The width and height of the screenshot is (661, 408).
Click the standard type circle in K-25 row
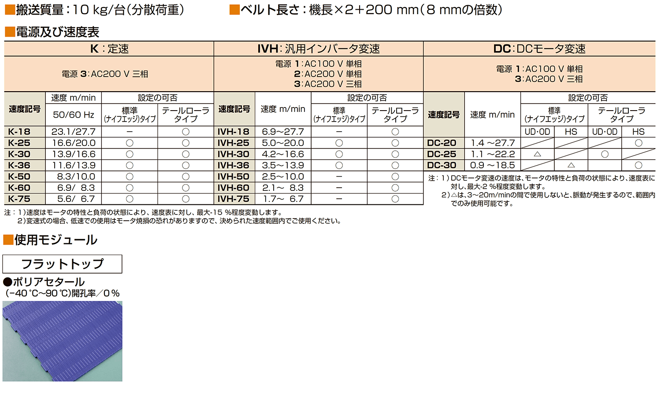tap(130, 143)
